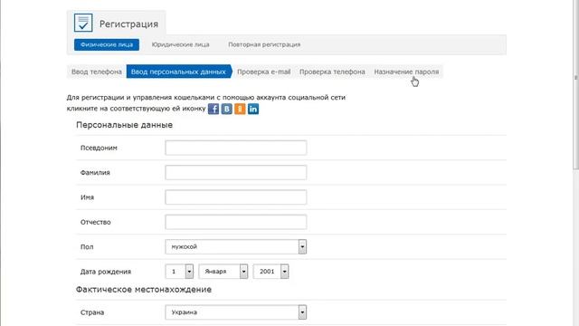Click the Odnoklassniki orange login icon
579x326 pixels.
(240, 109)
